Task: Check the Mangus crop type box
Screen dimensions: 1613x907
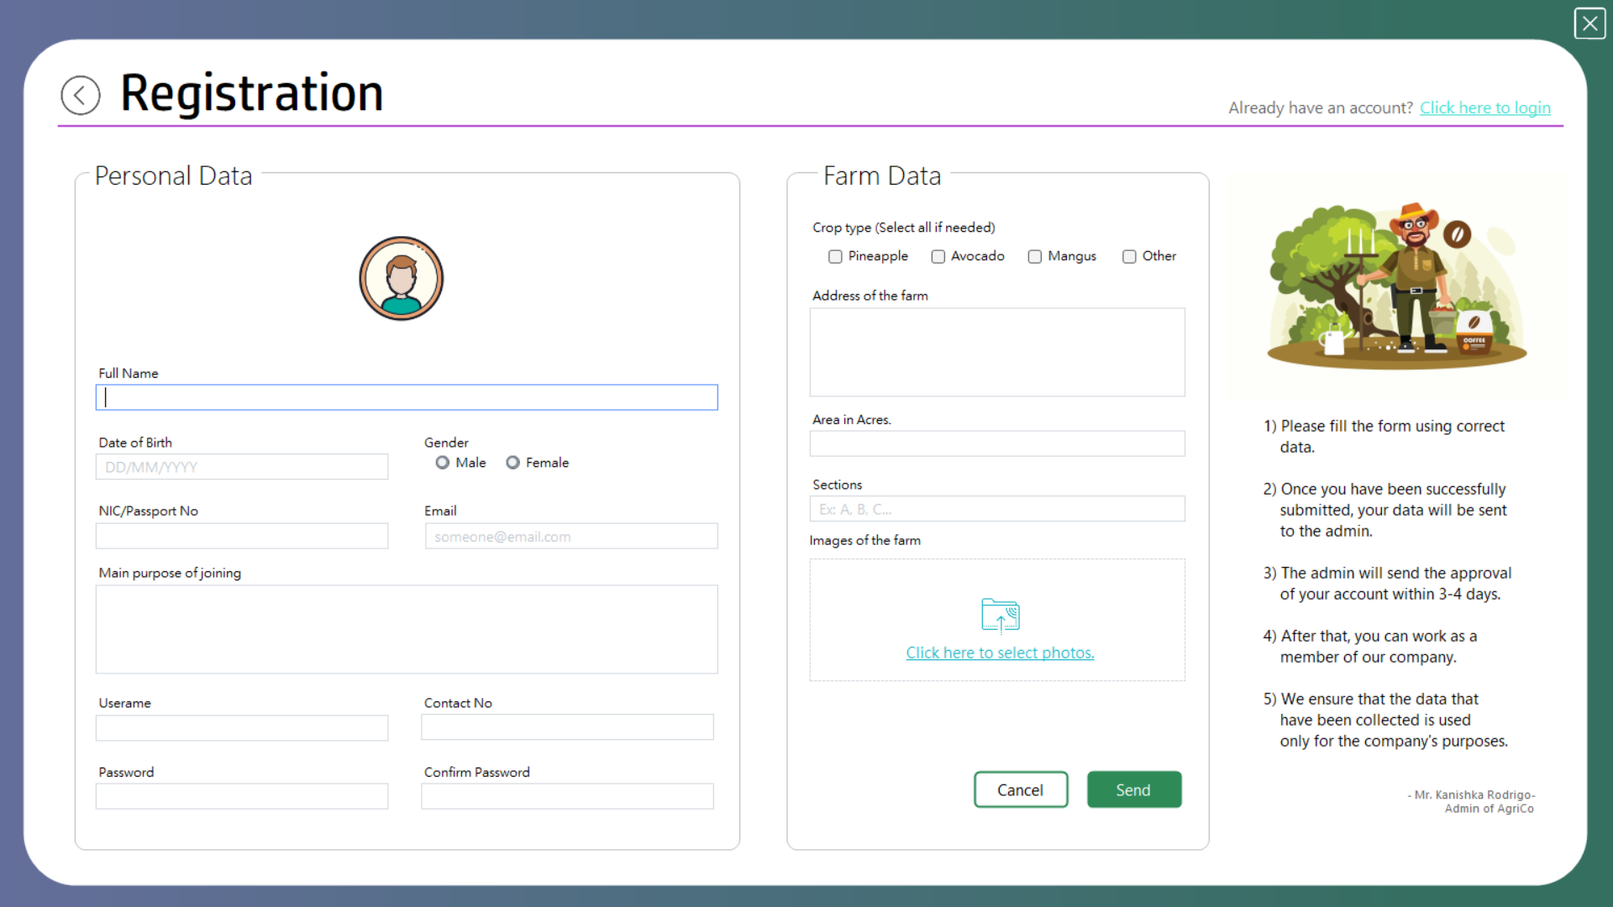Action: 1035,256
